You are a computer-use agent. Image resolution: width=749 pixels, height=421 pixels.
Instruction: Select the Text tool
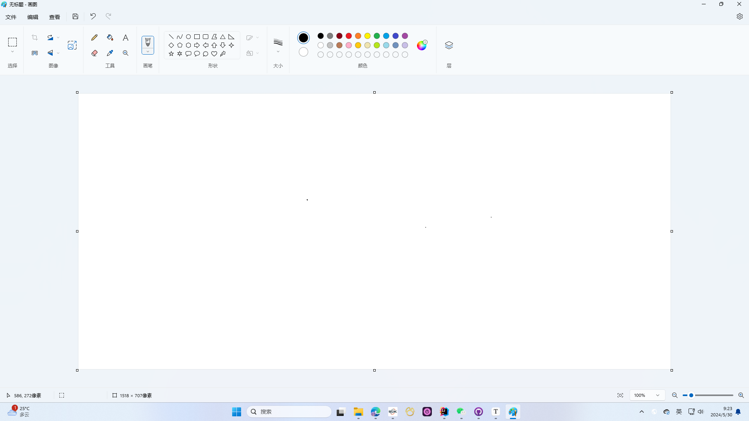pyautogui.click(x=126, y=37)
